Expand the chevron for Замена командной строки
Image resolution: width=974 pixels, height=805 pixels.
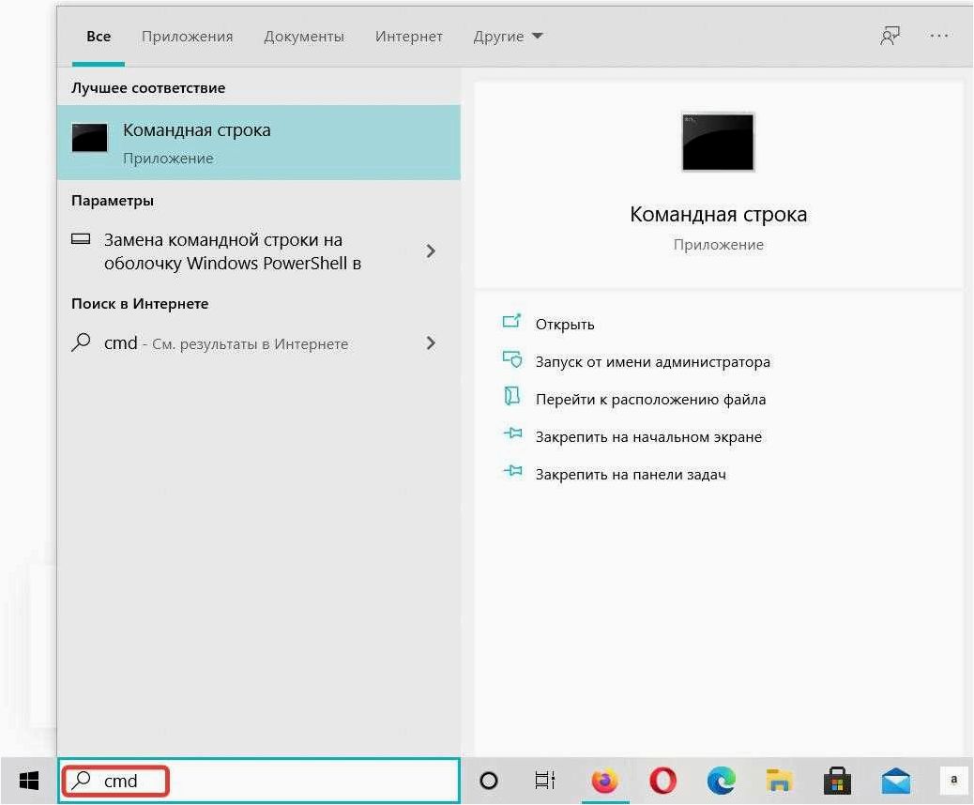tap(431, 251)
